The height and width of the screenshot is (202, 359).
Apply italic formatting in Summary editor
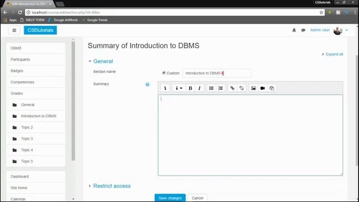[200, 88]
